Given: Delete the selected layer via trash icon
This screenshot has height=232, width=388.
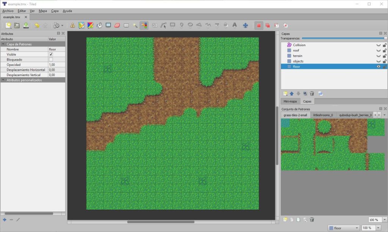Looking at the screenshot, I should [312, 93].
